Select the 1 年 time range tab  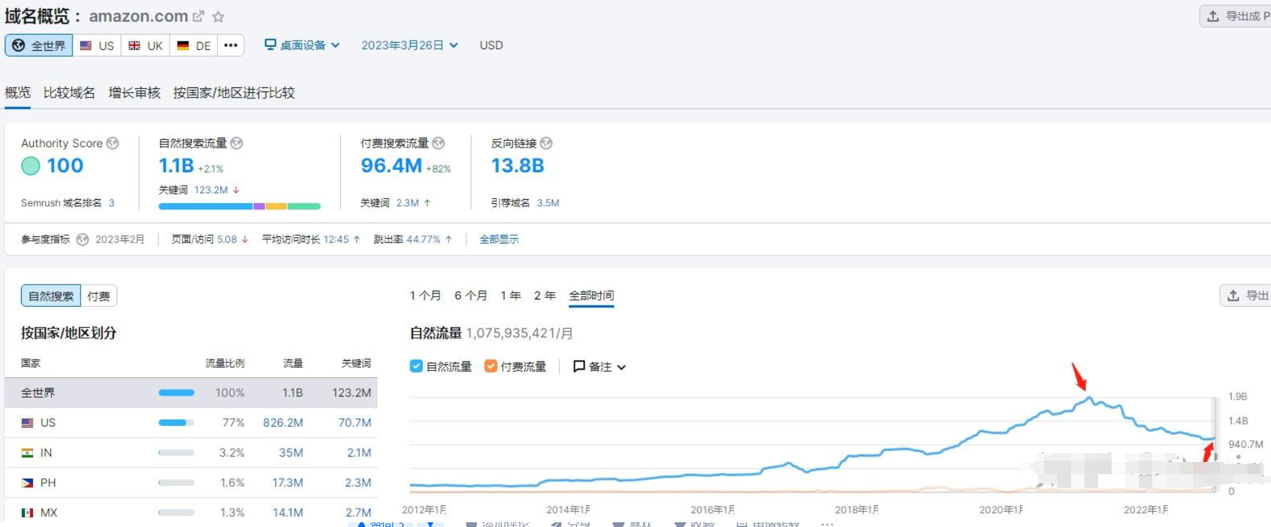510,295
